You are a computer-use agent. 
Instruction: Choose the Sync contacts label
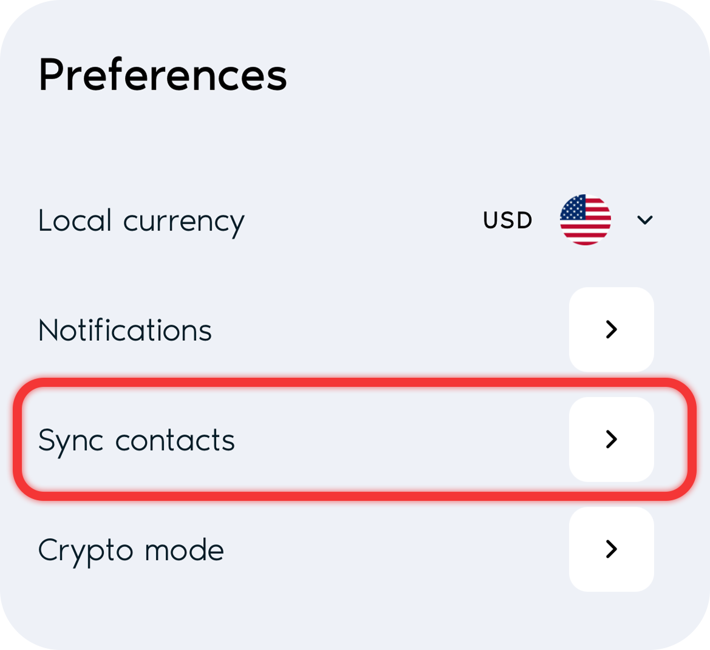coord(137,441)
